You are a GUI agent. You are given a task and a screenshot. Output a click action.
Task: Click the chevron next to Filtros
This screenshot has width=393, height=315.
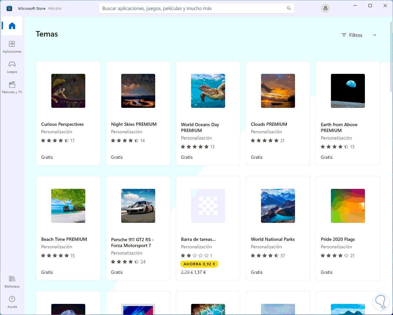point(375,35)
